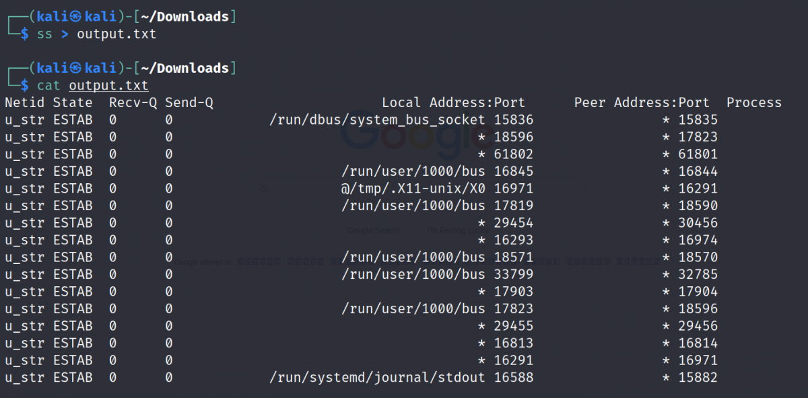
Task: Click local port number 16813
Action: pos(513,343)
